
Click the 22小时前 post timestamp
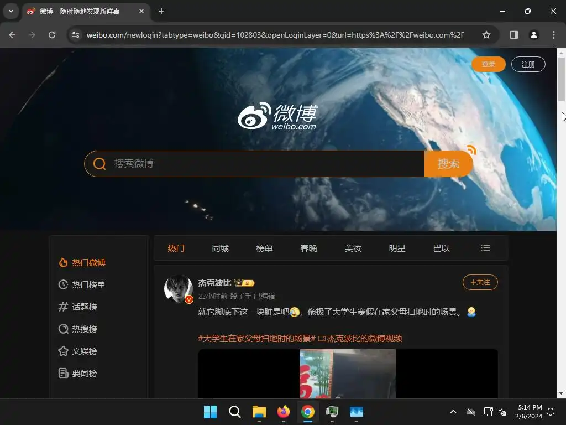[213, 297]
